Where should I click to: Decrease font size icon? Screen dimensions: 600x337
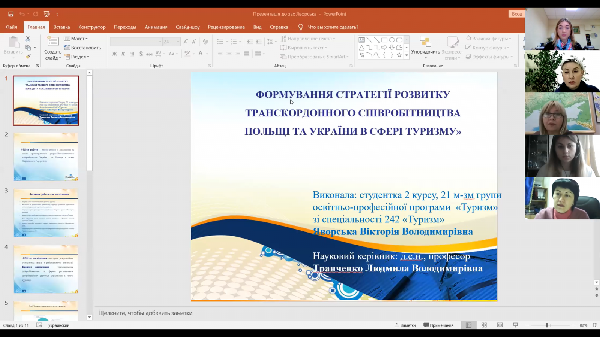[194, 42]
